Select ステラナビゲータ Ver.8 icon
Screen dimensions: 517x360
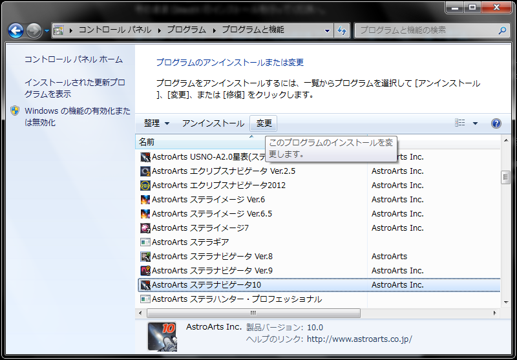(x=145, y=256)
